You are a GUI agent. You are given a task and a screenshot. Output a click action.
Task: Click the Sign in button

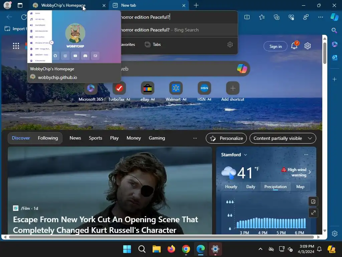coord(276,46)
